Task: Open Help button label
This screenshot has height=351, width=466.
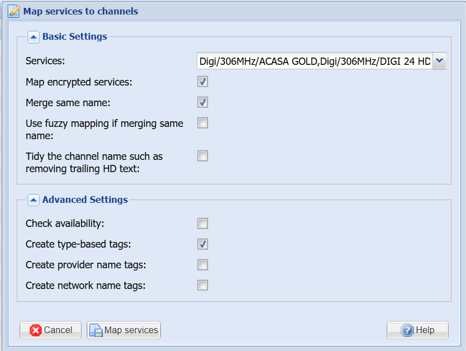Action: [x=425, y=330]
